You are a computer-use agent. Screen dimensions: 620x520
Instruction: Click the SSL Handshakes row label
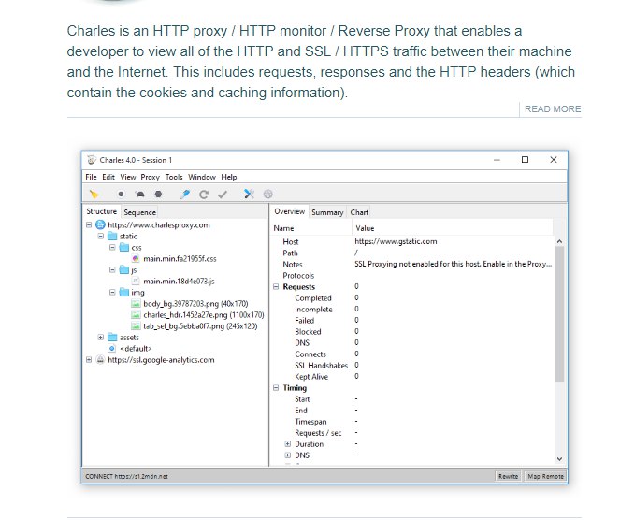click(321, 366)
